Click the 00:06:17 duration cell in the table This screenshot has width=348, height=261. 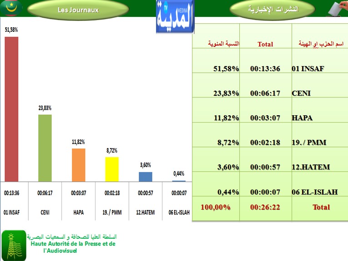(265, 93)
